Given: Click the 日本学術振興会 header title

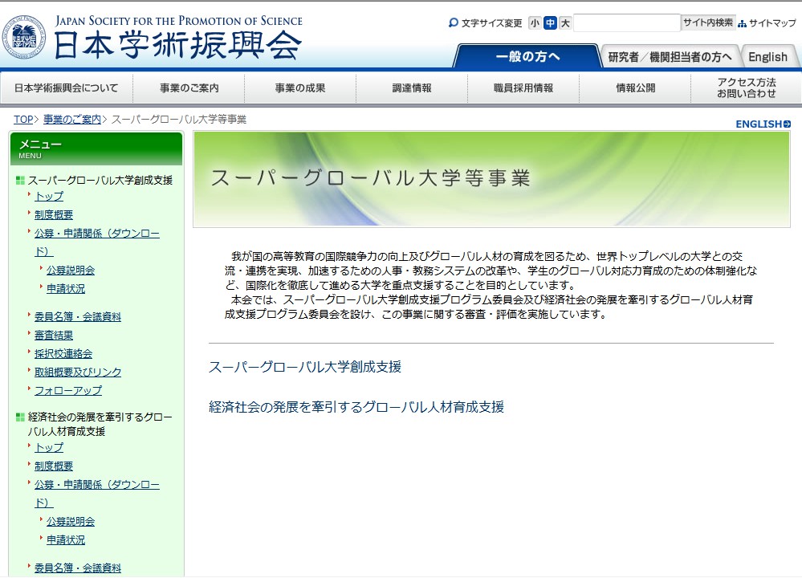Looking at the screenshot, I should (177, 46).
